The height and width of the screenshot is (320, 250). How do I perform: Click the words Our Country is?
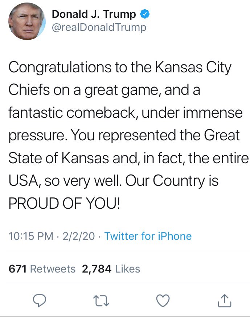click(172, 181)
